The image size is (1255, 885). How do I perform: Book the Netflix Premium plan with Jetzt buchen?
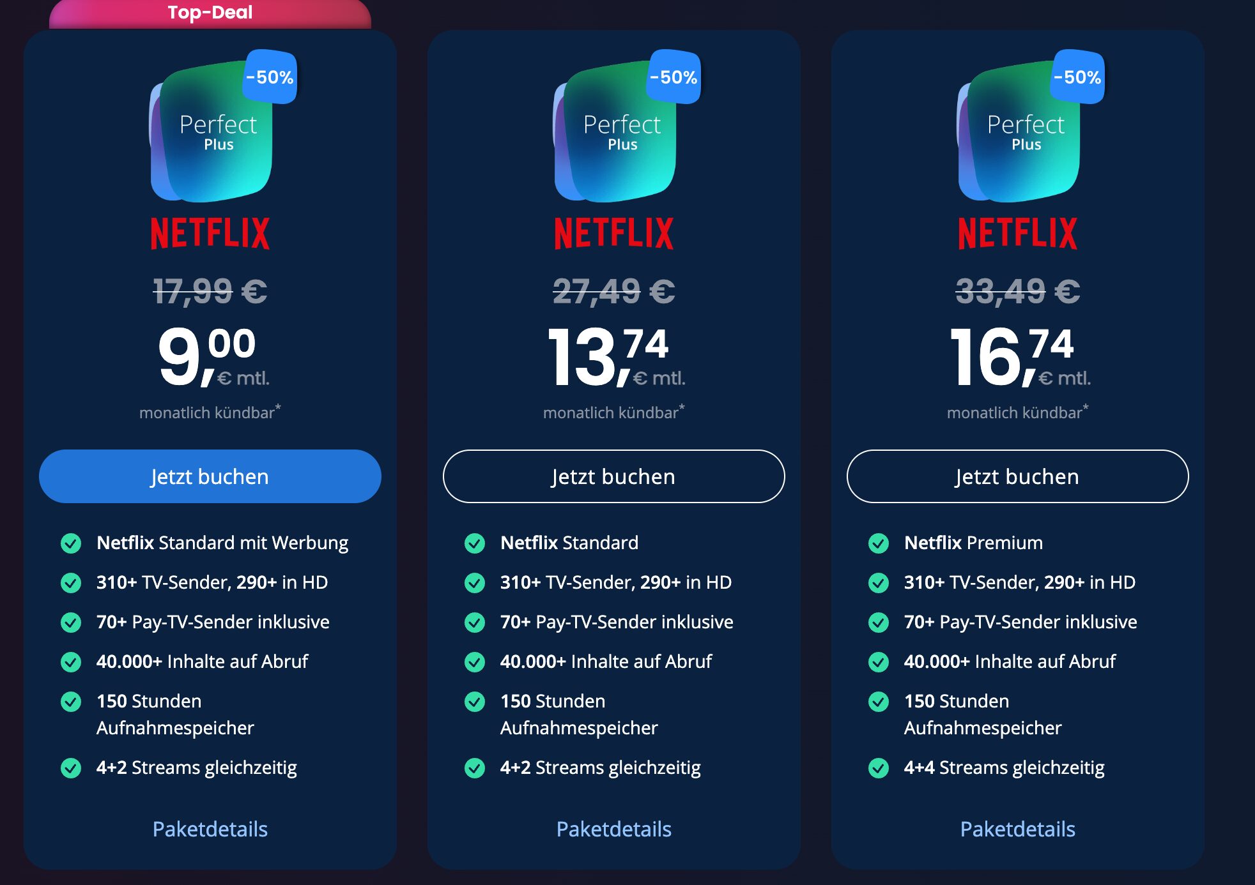1018,476
